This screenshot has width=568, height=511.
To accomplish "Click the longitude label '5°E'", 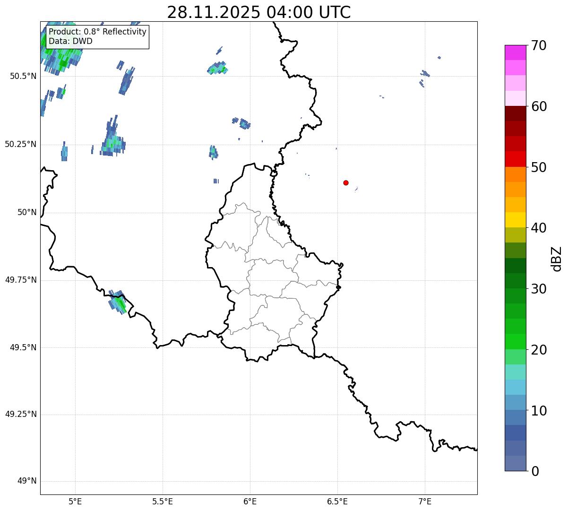I will tap(75, 501).
